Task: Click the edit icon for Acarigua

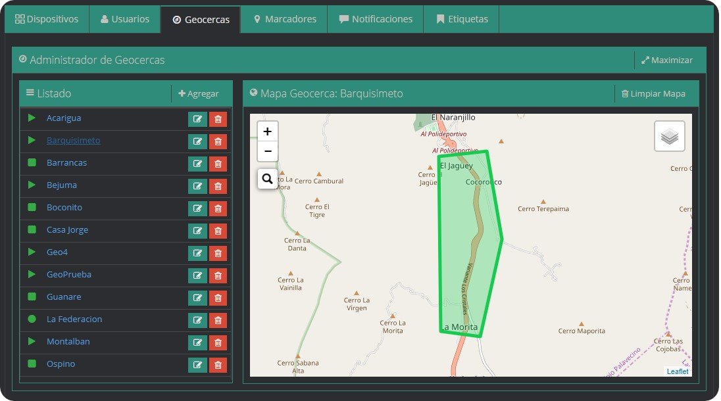Action: 197,119
